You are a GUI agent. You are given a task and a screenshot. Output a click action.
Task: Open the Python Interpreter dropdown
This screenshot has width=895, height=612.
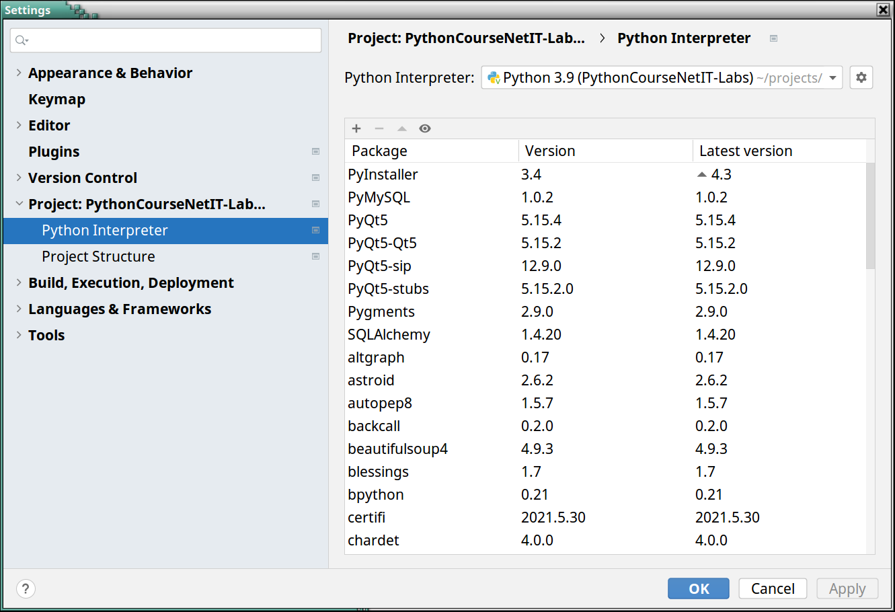tap(662, 77)
